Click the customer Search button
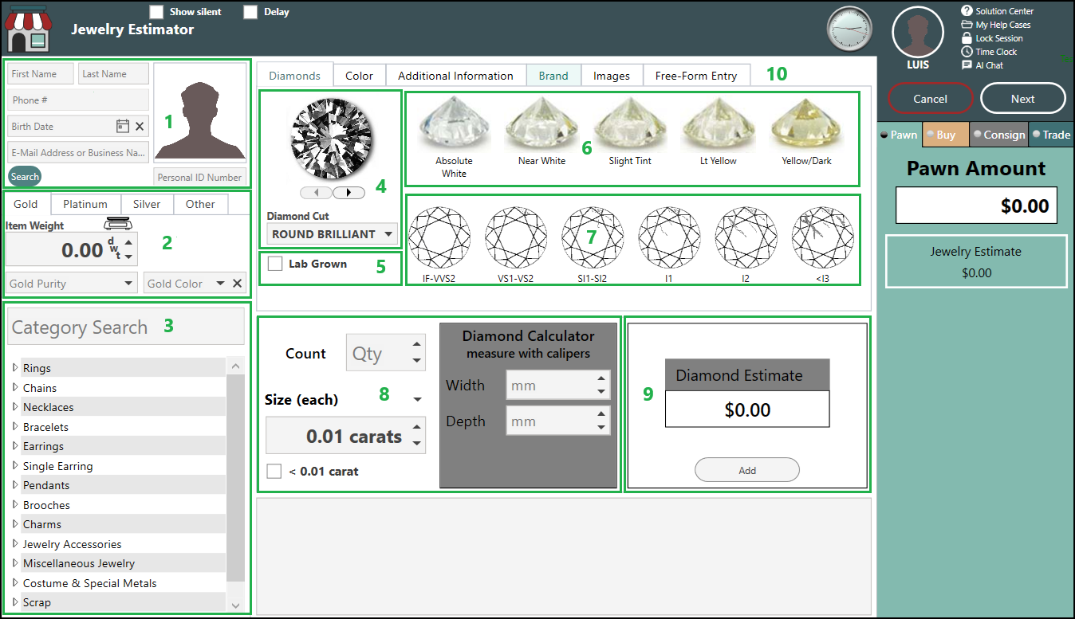This screenshot has width=1075, height=619. (x=25, y=177)
